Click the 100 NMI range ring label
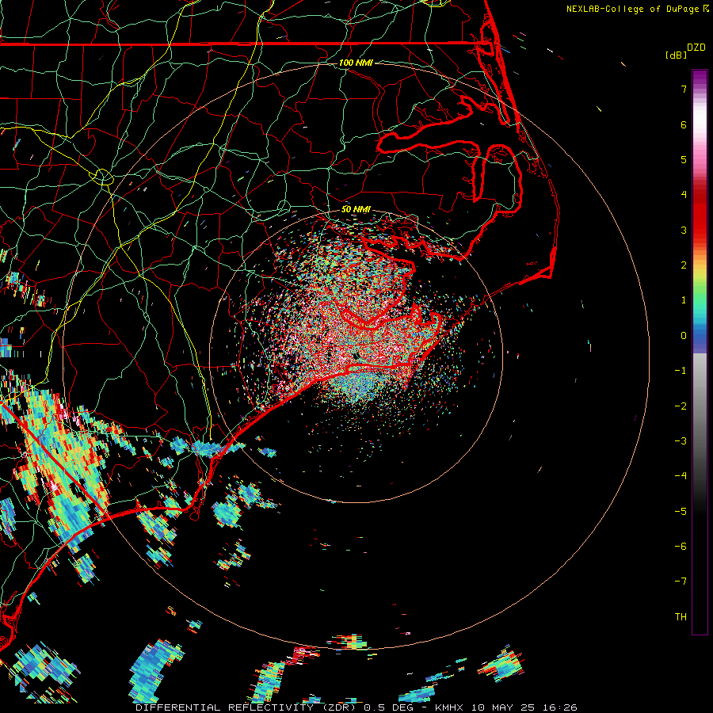This screenshot has height=713, width=713. (356, 63)
